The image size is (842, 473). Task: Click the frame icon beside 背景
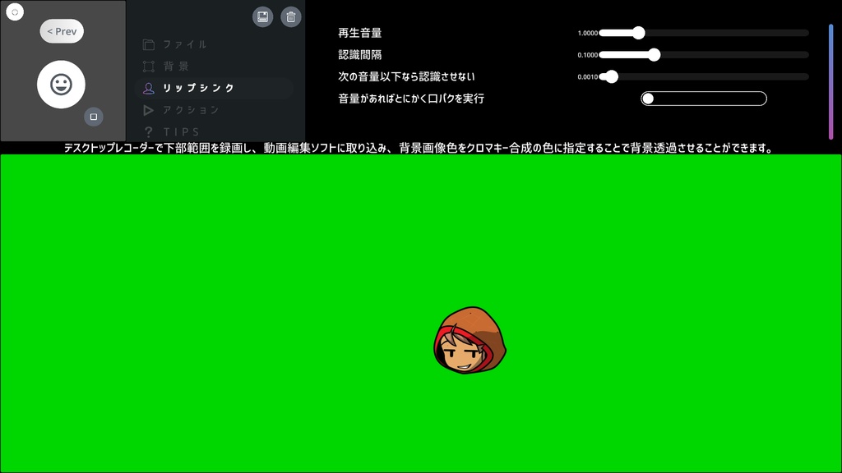149,67
